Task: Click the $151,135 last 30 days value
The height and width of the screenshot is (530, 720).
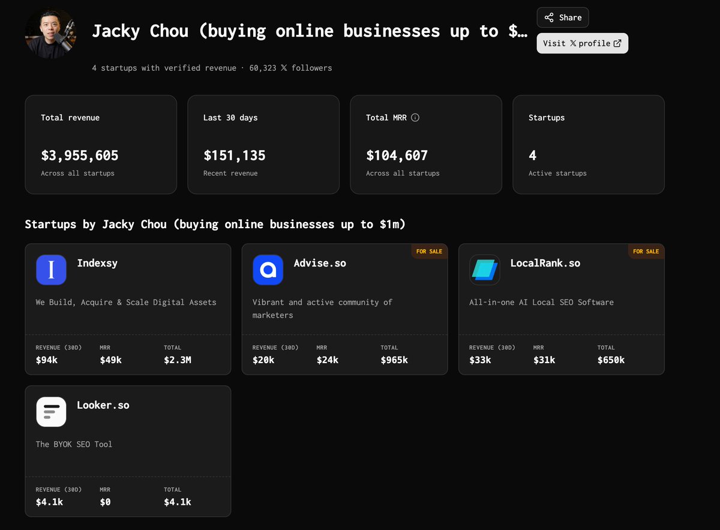Action: 235,155
